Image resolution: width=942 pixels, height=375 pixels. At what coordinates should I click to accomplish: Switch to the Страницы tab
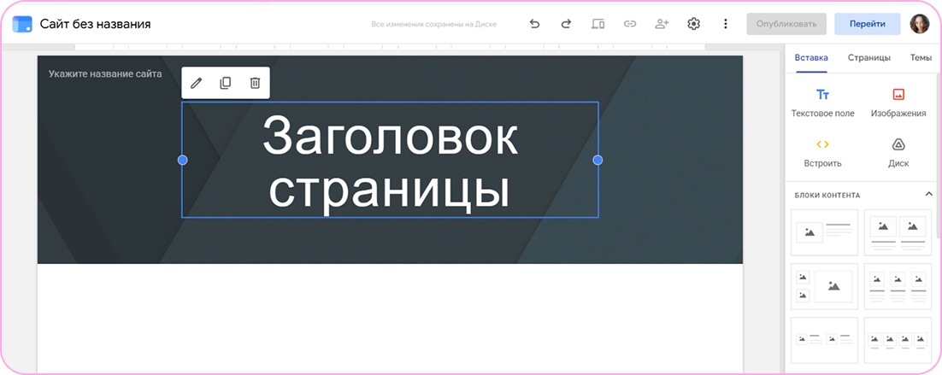[x=869, y=58]
